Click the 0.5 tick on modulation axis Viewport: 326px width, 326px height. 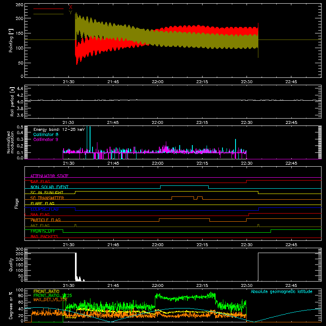pyautogui.click(x=20, y=127)
